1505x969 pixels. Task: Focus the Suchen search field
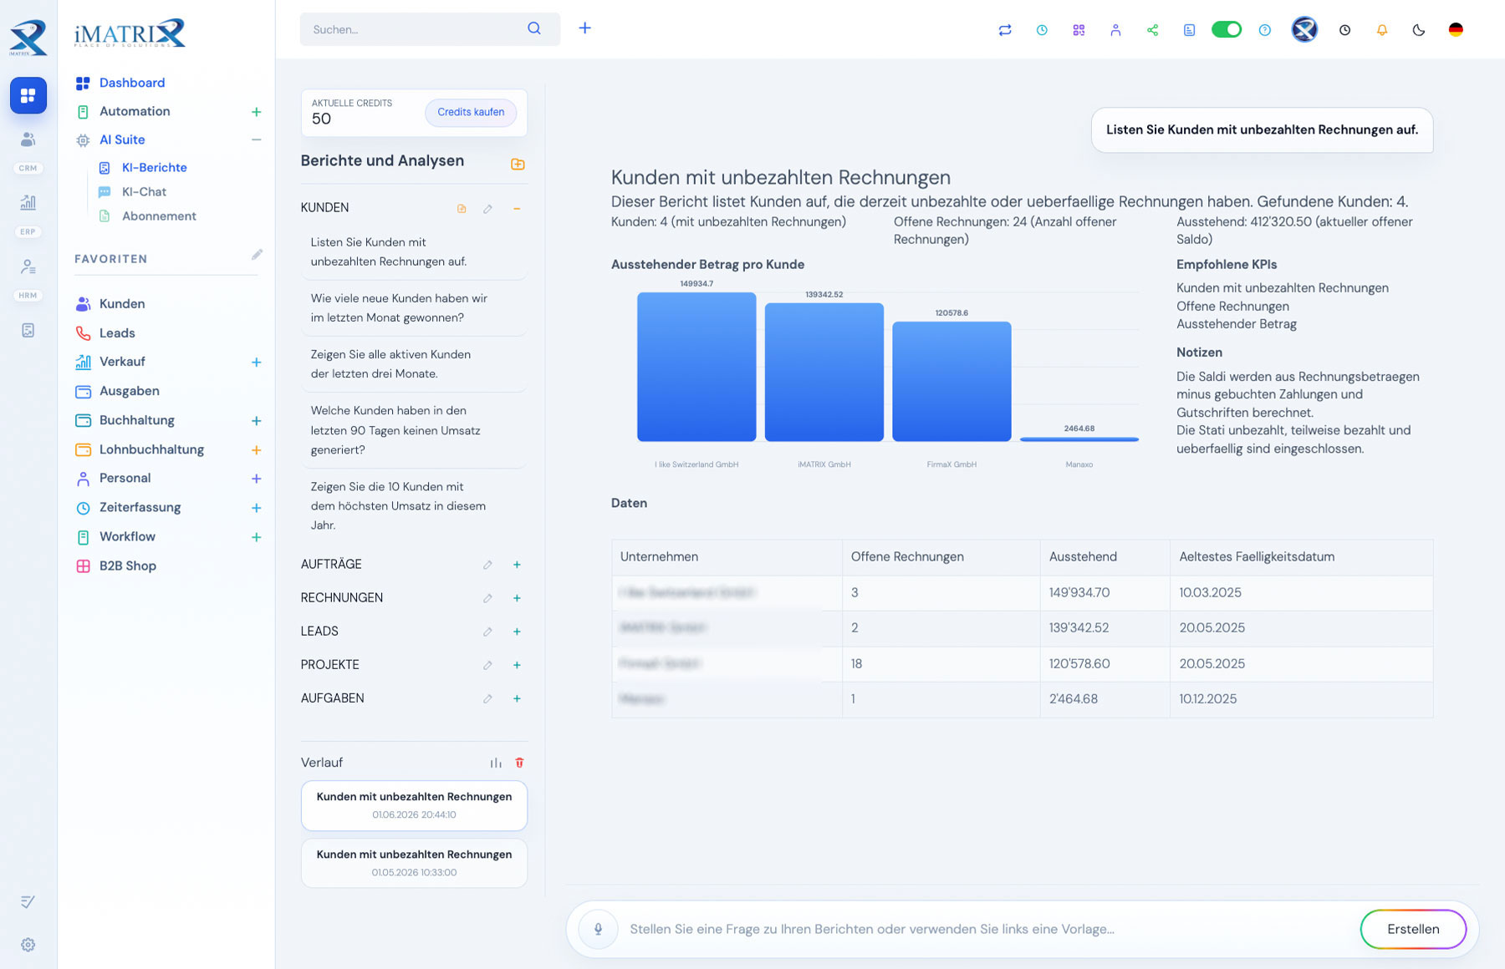click(430, 29)
